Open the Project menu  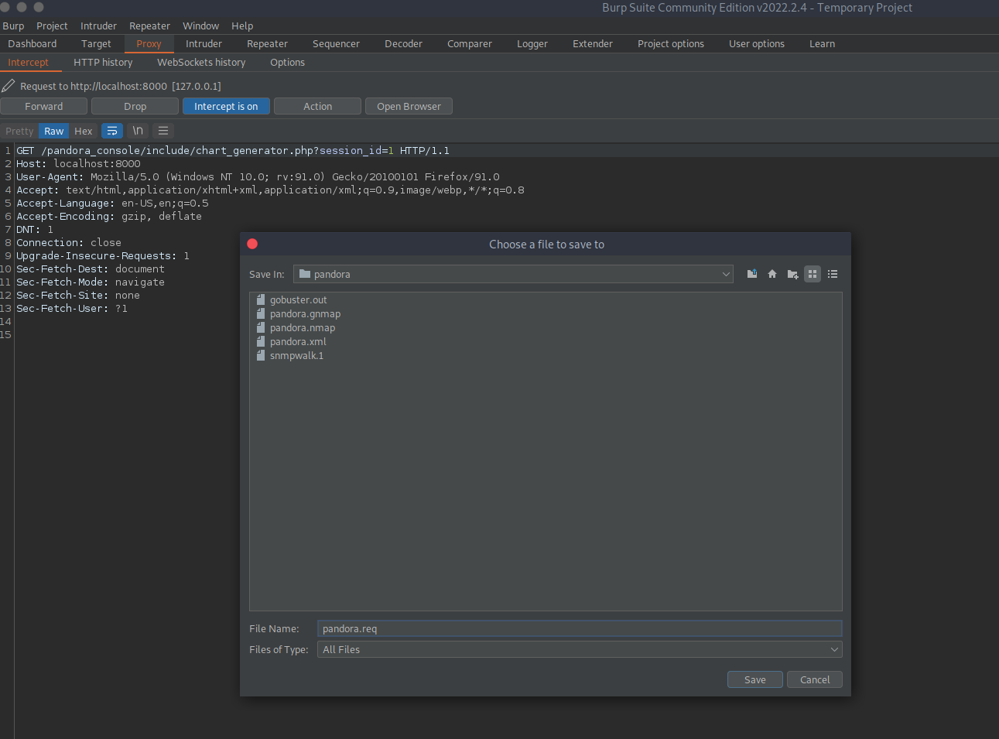(x=52, y=26)
